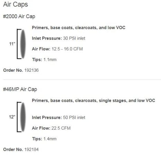Click the 30 PSI inlet pressure value
Screen dimensions: 161x157
[74, 38]
